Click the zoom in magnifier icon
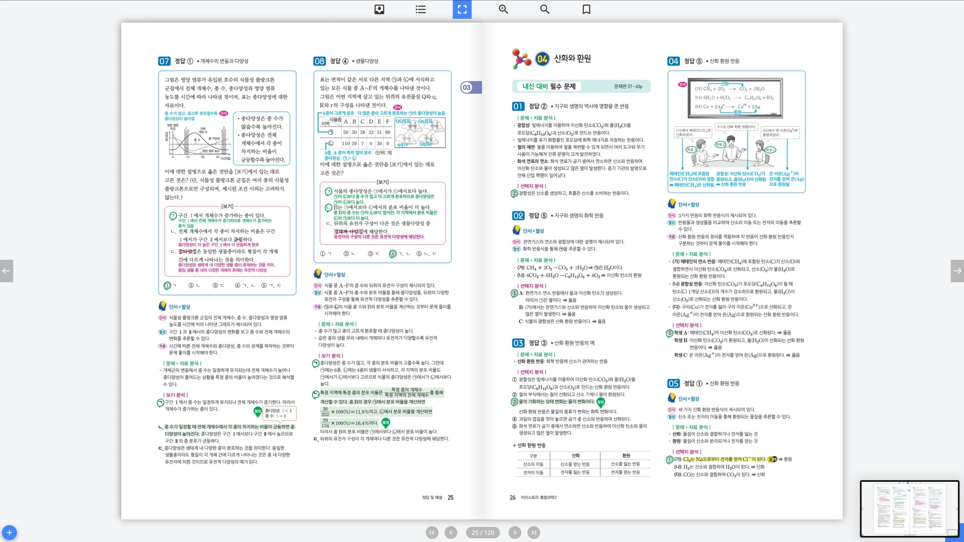The image size is (964, 542). tap(503, 9)
